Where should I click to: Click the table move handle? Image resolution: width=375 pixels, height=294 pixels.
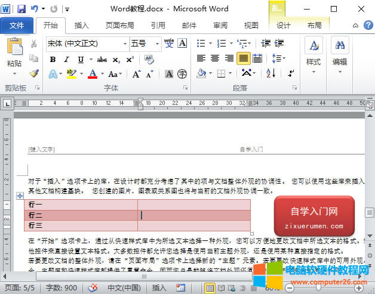pos(20,196)
